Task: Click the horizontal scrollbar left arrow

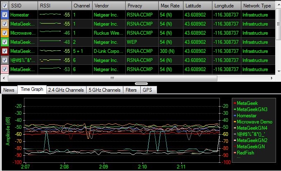Action: [x=4, y=78]
